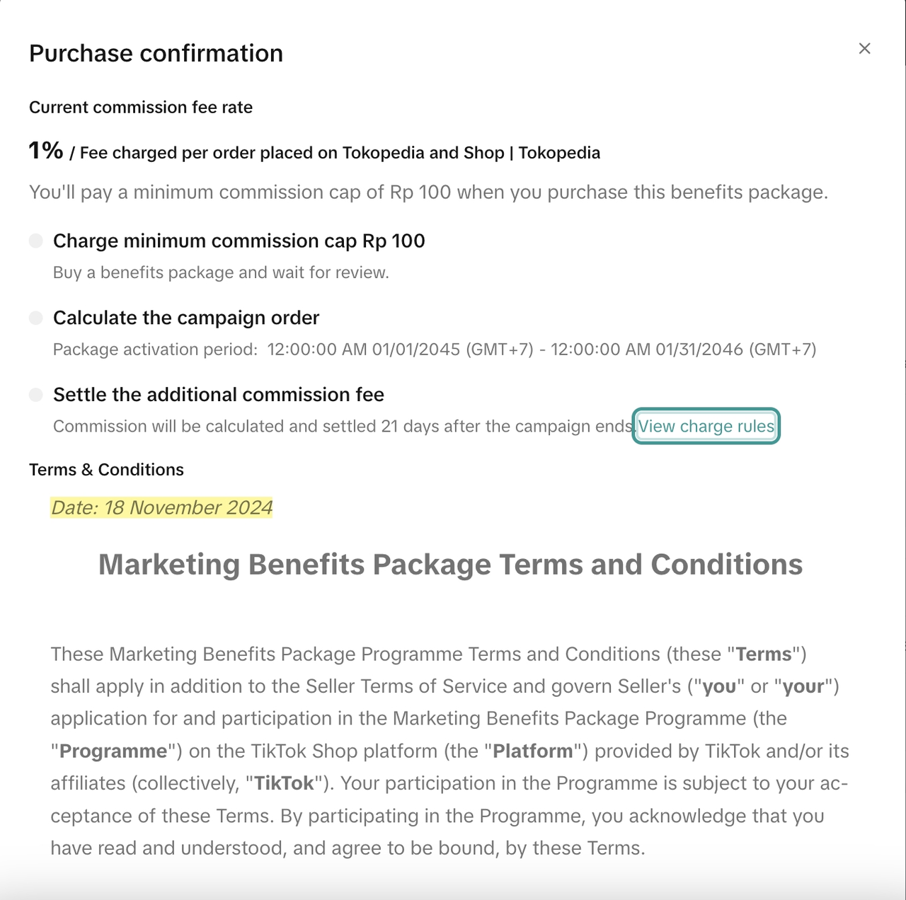Click the bold "TikTok" term in the terms paragraph
906x900 pixels.
(x=284, y=783)
